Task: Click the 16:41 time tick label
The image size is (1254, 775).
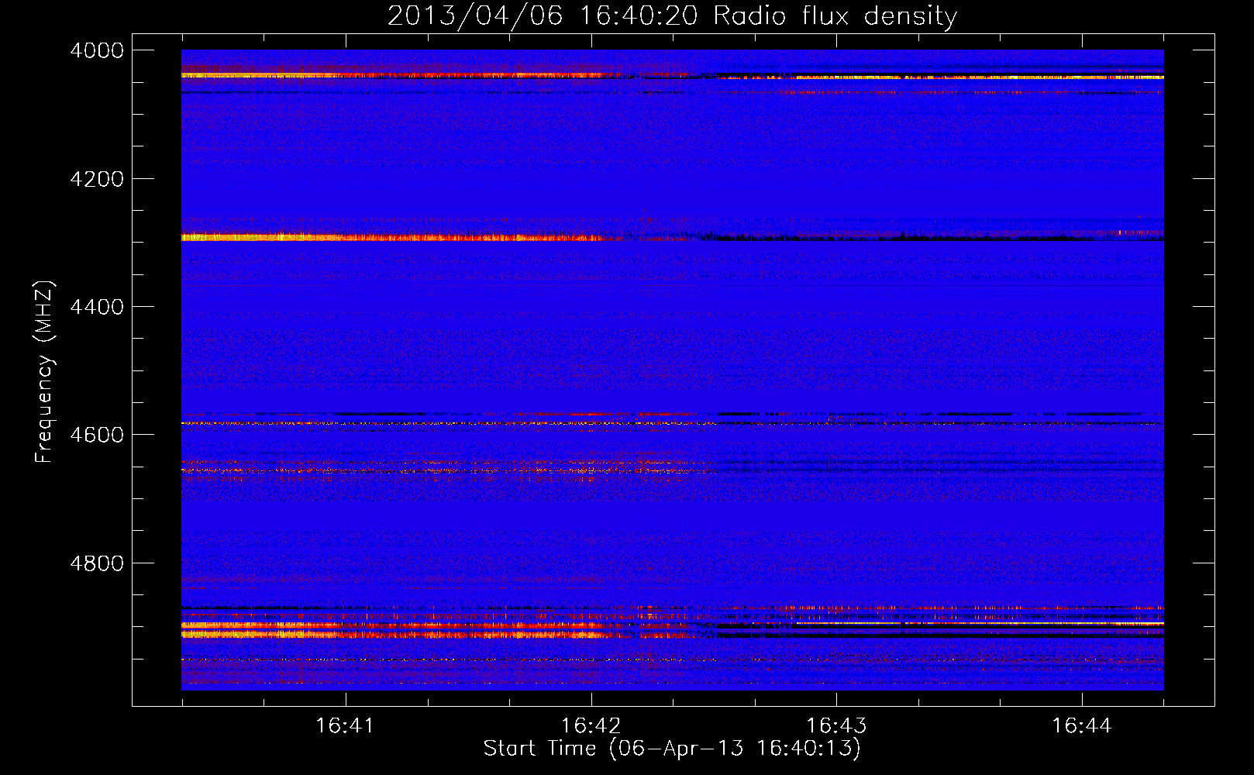Action: coord(345,725)
